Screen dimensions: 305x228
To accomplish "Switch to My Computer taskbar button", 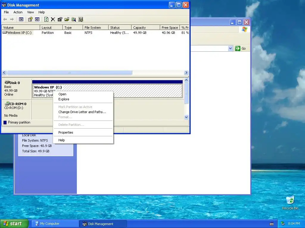I will 55,224.
